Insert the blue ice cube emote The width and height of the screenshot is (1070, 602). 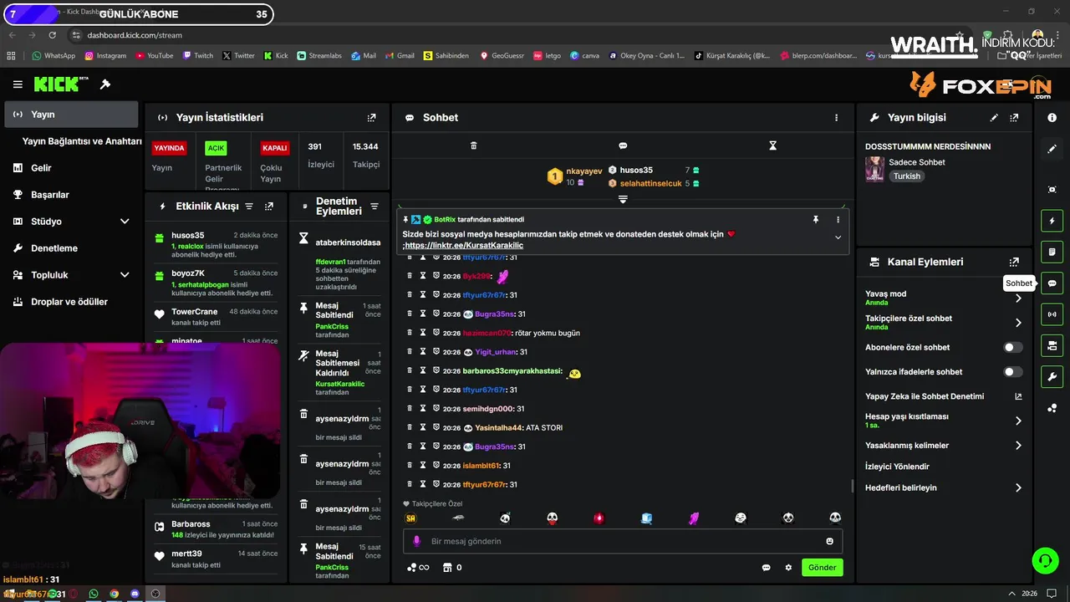[x=646, y=518]
